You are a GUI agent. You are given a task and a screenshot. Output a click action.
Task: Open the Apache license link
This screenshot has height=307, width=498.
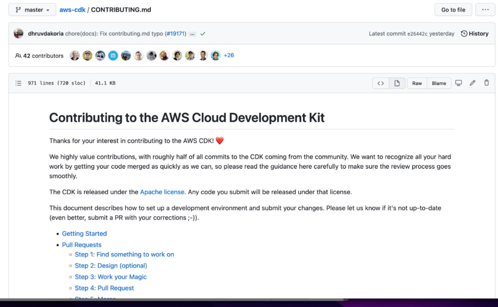[162, 192]
